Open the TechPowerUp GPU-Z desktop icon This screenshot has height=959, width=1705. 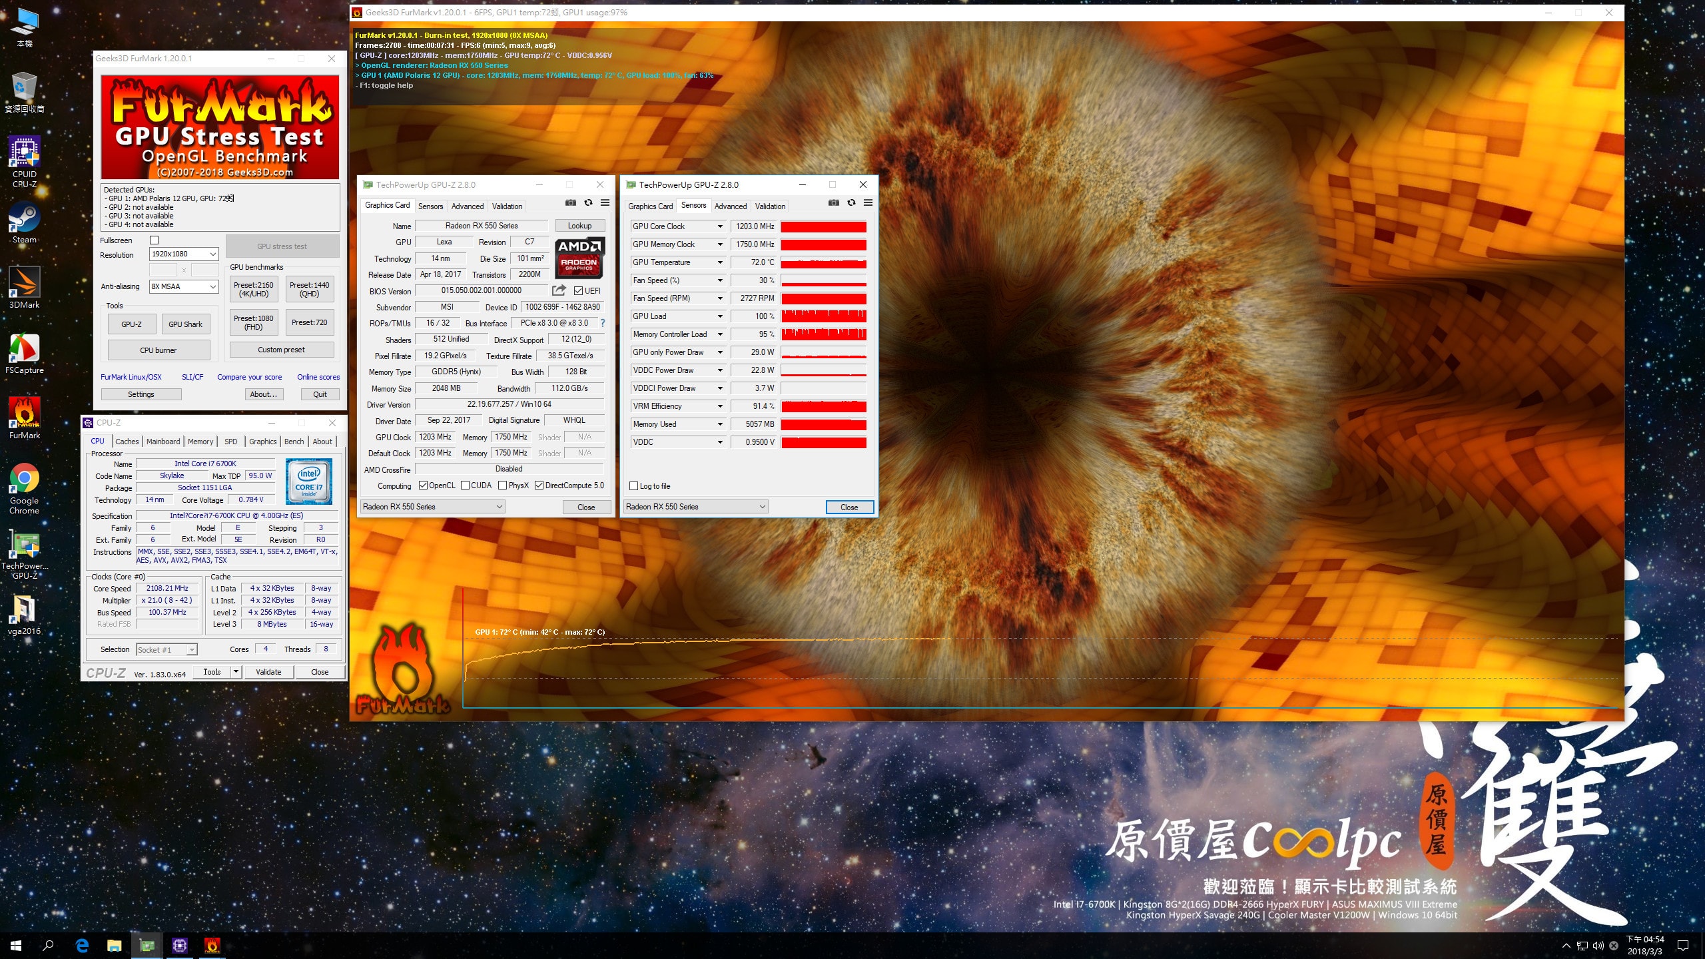(25, 554)
